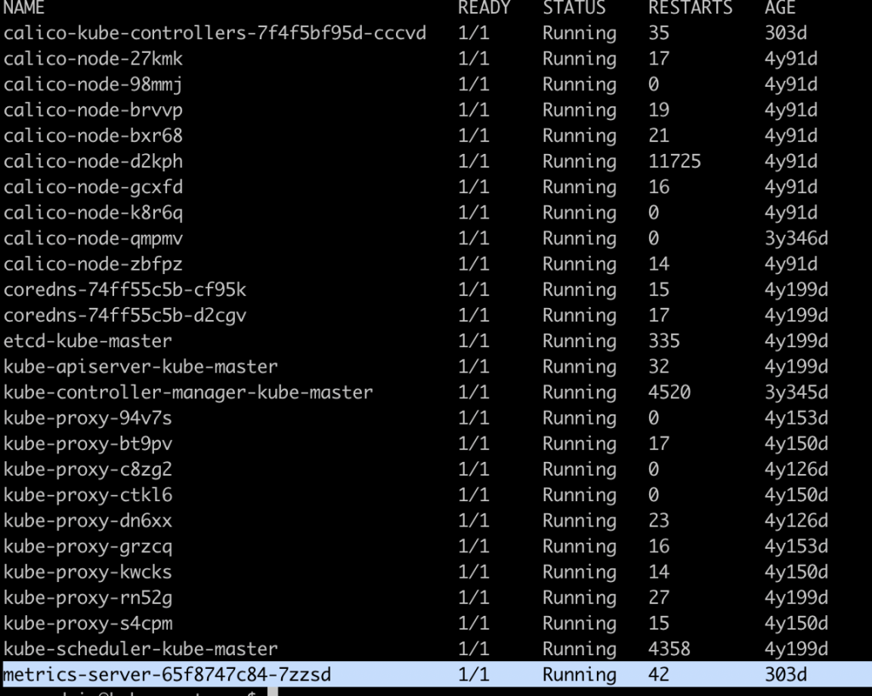872x696 pixels.
Task: Click the coredns-74ff55c5b-d2cgv pod name
Action: (x=125, y=316)
